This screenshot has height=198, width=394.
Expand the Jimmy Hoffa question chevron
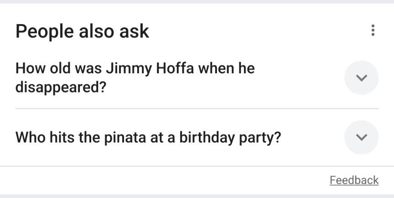[x=361, y=78]
